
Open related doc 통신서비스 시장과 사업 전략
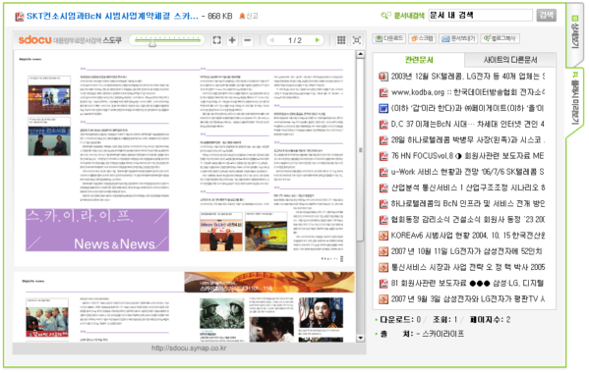click(467, 267)
